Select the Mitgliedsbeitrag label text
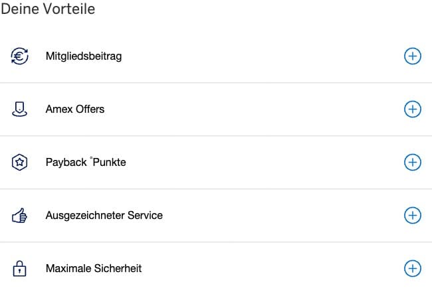The height and width of the screenshot is (296, 432). point(83,56)
